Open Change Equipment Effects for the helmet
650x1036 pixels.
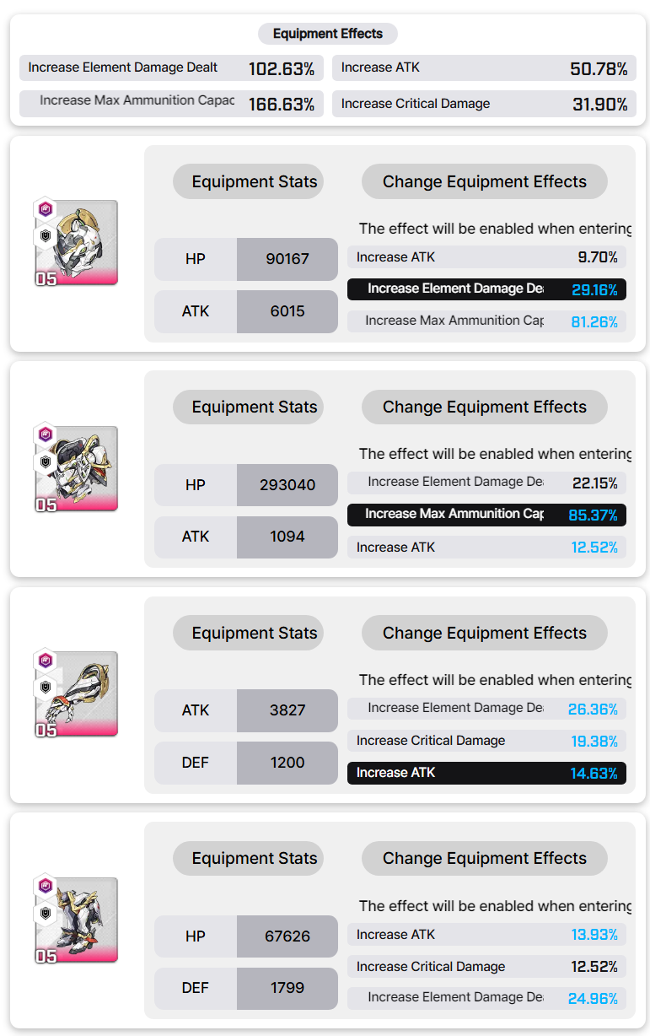coord(484,181)
